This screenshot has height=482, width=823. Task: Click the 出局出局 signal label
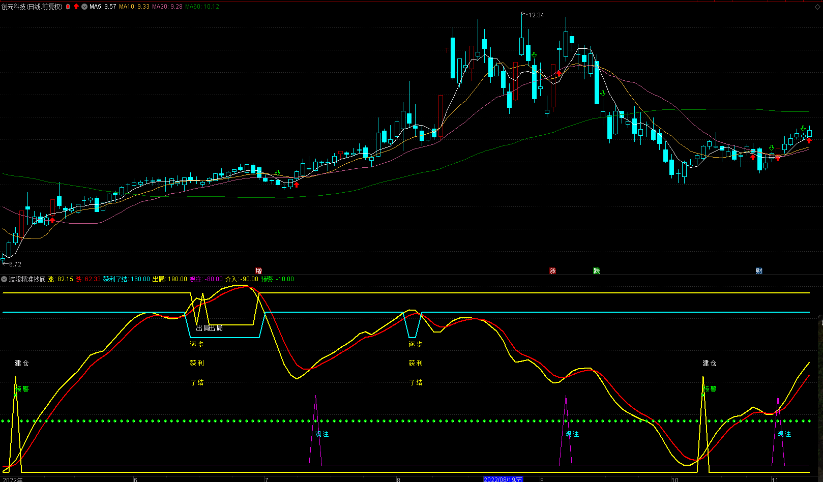[210, 328]
